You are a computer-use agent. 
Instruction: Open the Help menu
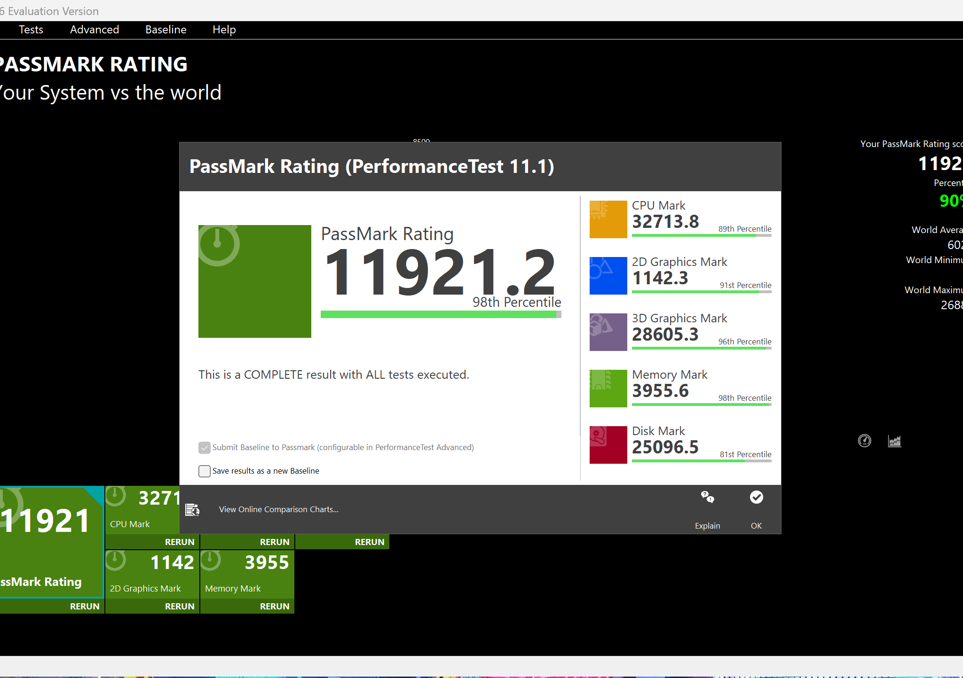click(224, 30)
